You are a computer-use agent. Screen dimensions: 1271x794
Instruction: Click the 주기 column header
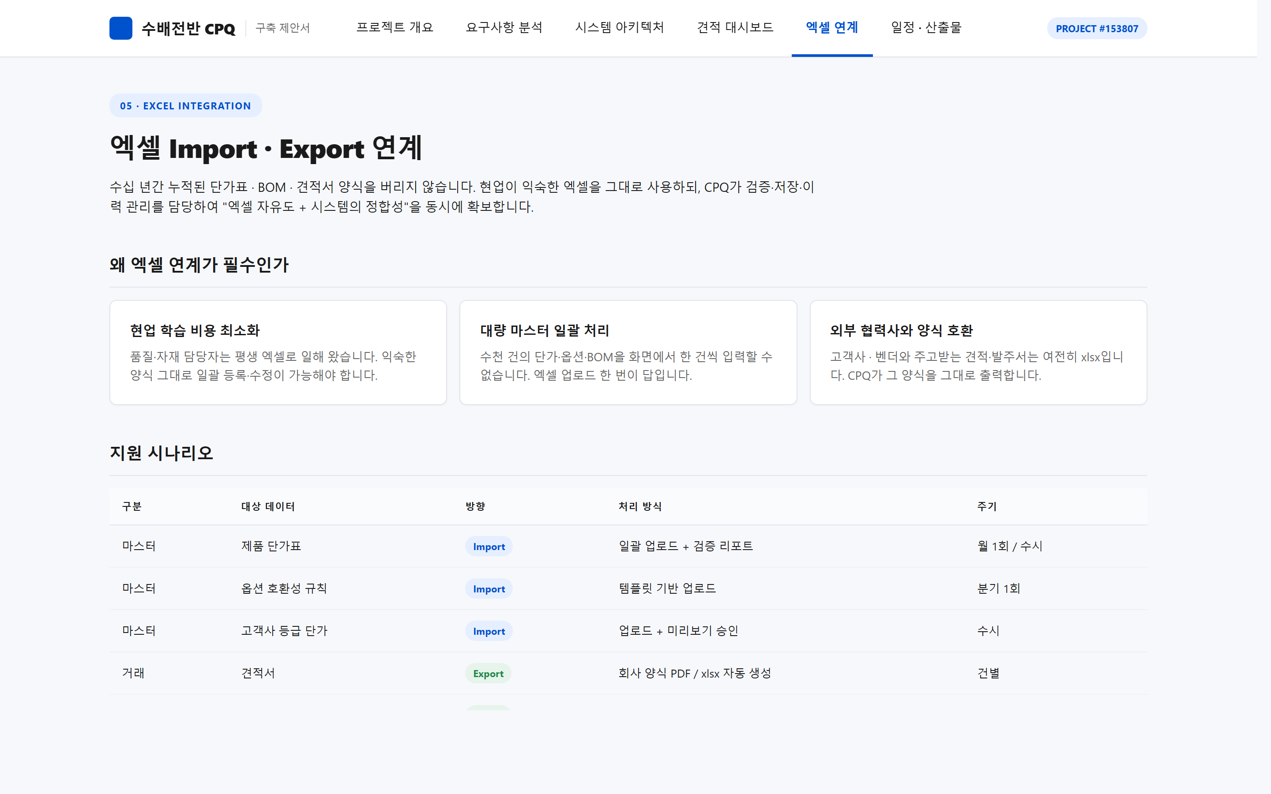click(987, 506)
